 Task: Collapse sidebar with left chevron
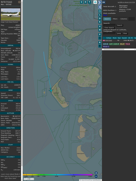[x=100, y=7]
